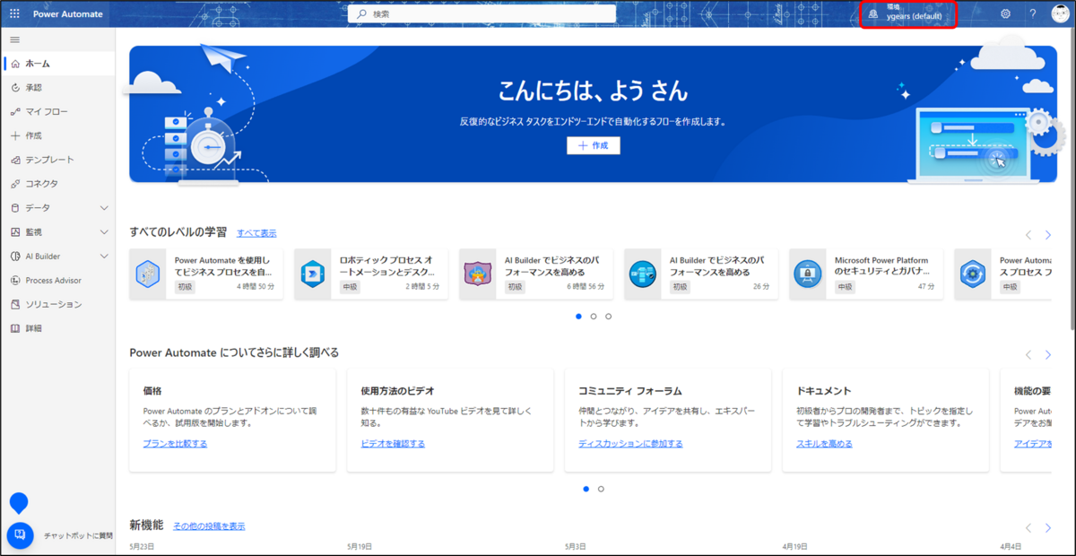This screenshot has height=556, width=1076.
Task: Click the 詳細 book icon
Action: (15, 328)
